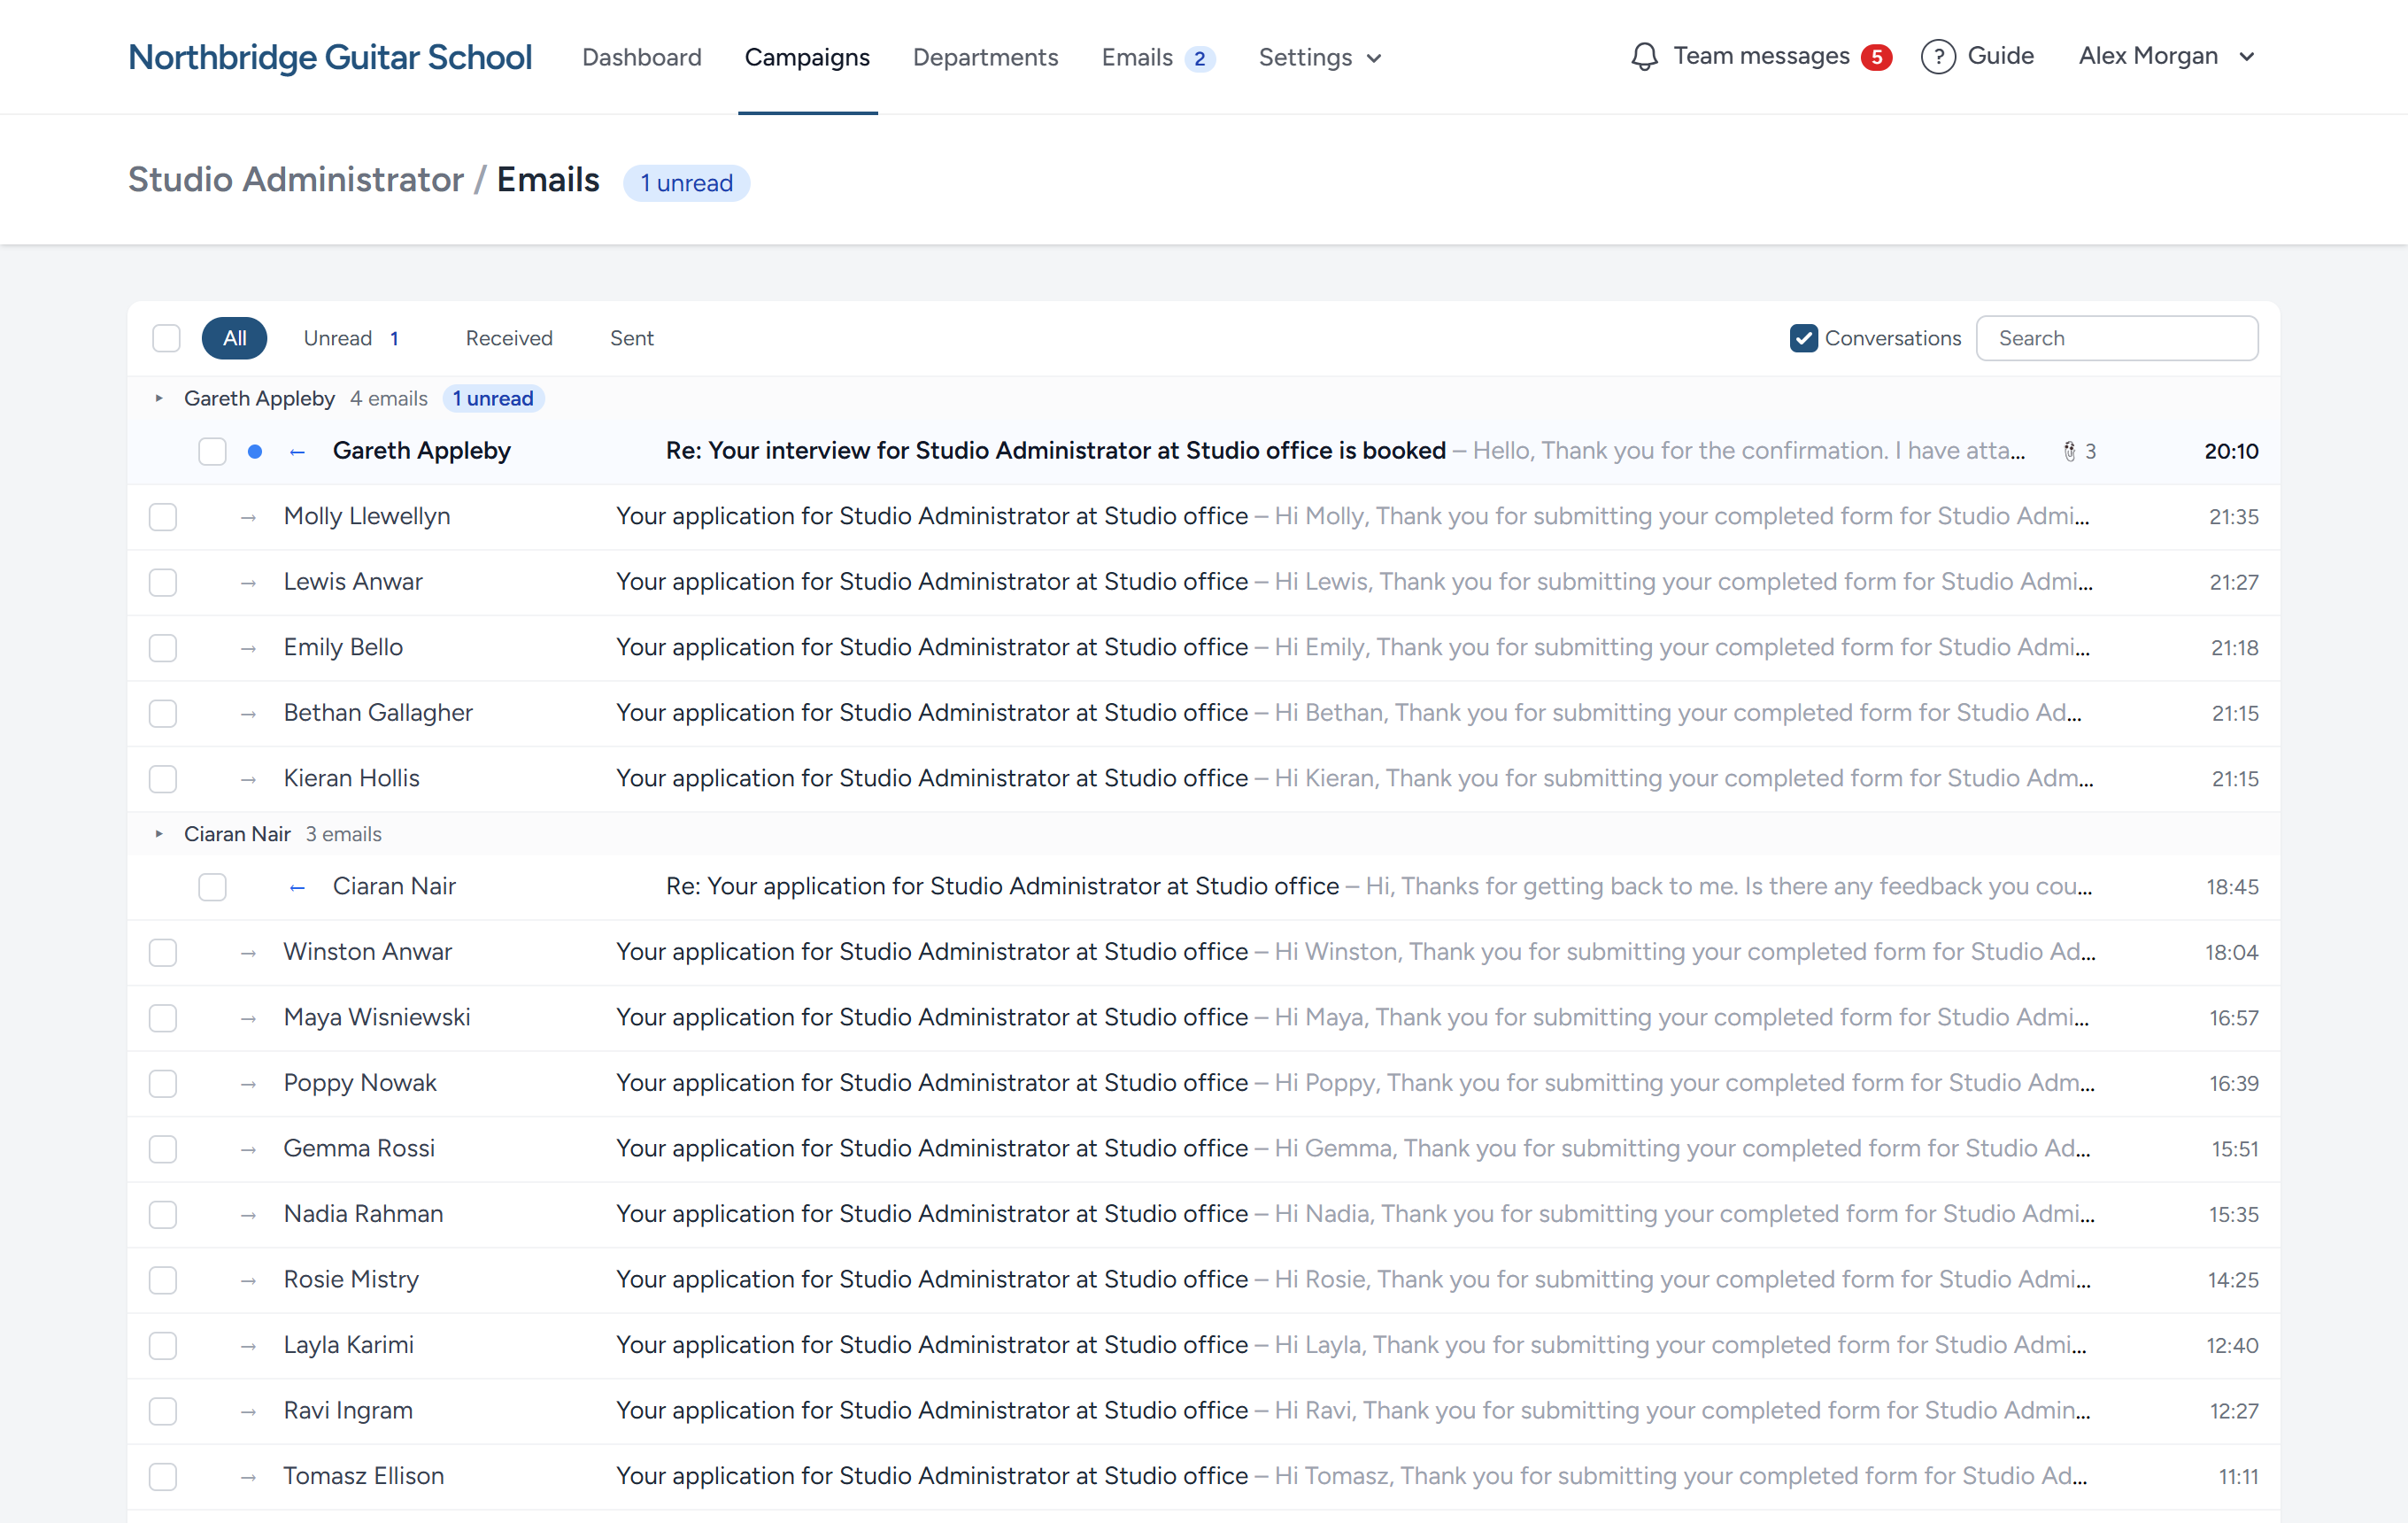Select the Ciaran Nair email checkbox
This screenshot has height=1523, width=2408.
(212, 887)
